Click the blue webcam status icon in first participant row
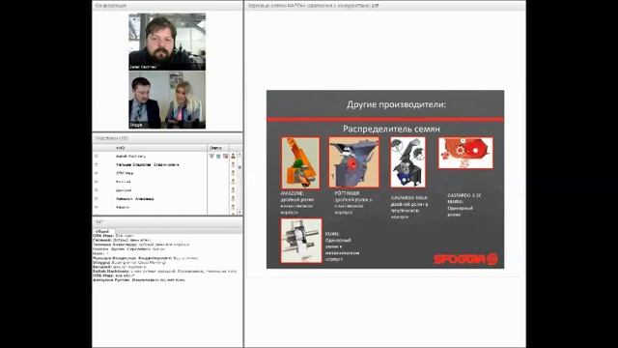The width and height of the screenshot is (618, 348). tap(218, 157)
